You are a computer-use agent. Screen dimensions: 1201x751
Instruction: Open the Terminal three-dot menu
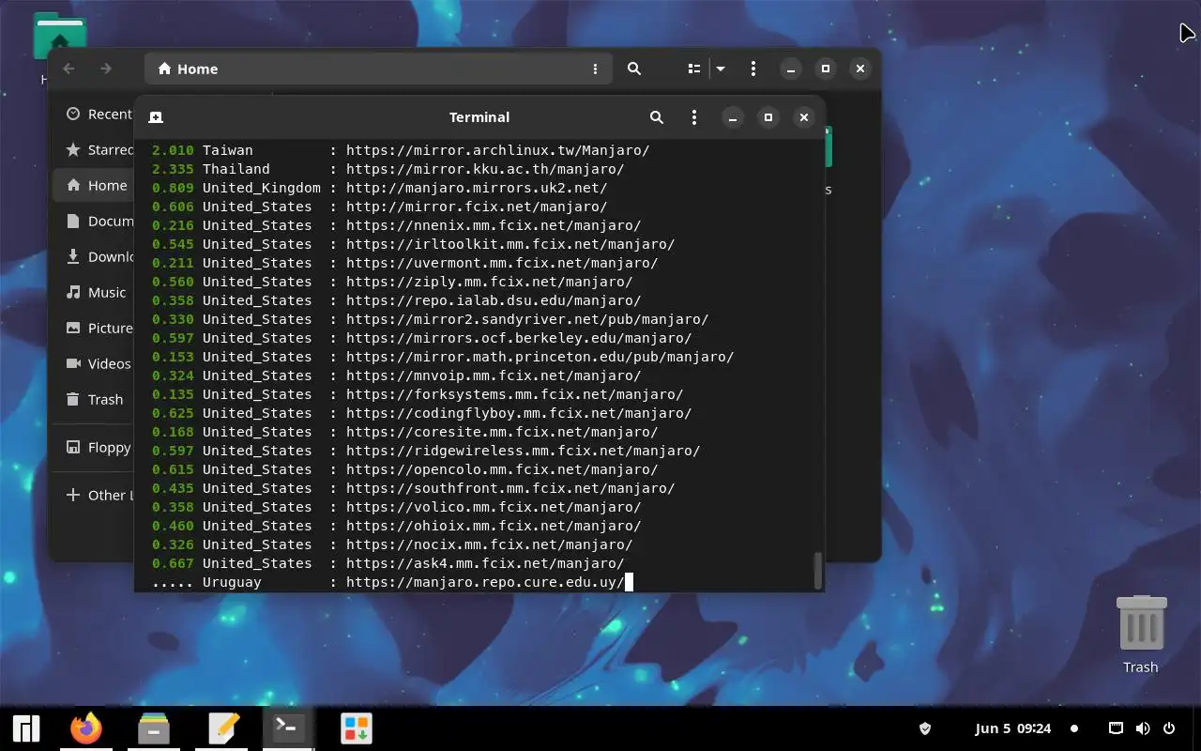point(694,117)
